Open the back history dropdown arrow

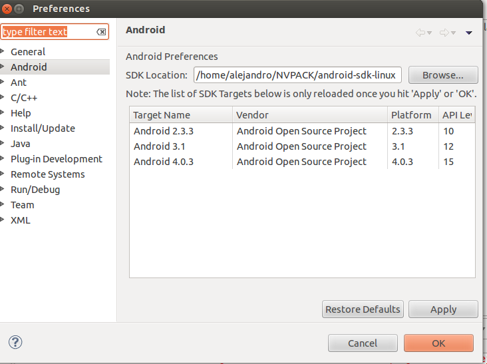pyautogui.click(x=430, y=33)
